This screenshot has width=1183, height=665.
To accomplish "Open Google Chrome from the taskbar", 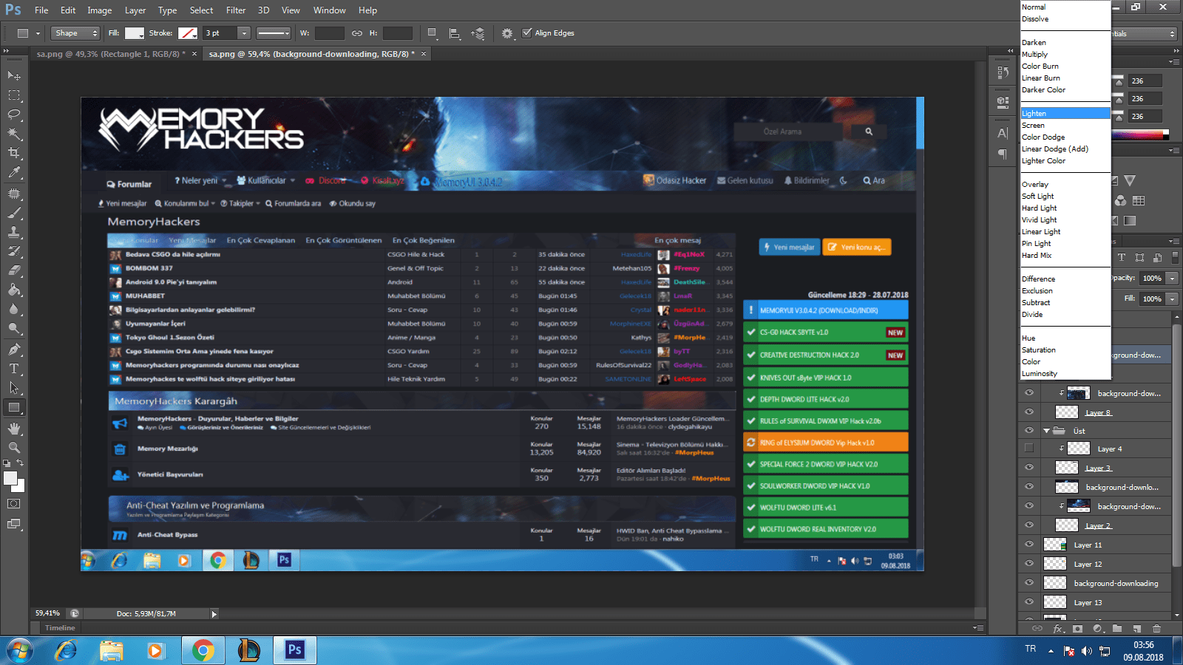I will (x=203, y=650).
